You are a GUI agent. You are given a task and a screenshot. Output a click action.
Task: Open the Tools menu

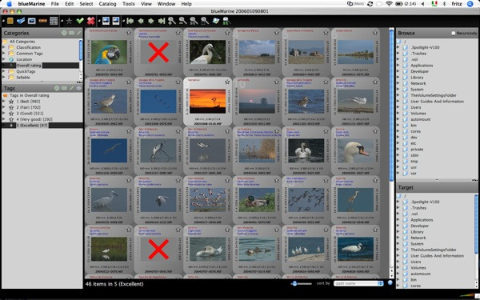tap(128, 4)
